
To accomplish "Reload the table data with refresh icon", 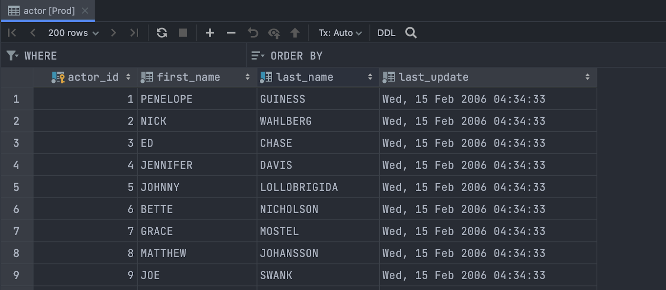I will click(162, 33).
